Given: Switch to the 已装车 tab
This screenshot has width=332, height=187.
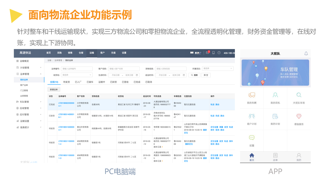Looking at the screenshot, I should coord(90,82).
